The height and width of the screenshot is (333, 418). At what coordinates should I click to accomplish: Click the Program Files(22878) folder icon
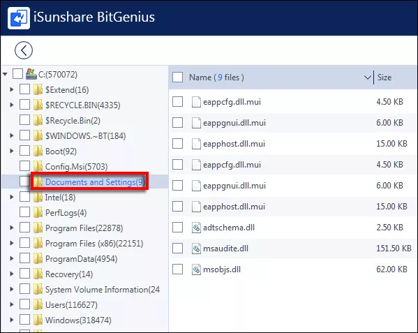(x=38, y=228)
